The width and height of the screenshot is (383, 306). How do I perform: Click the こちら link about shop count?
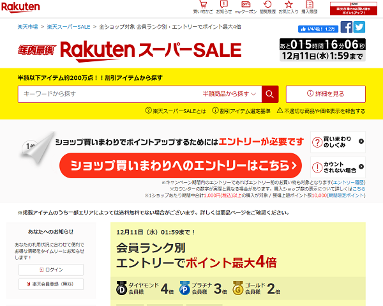coord(359,189)
